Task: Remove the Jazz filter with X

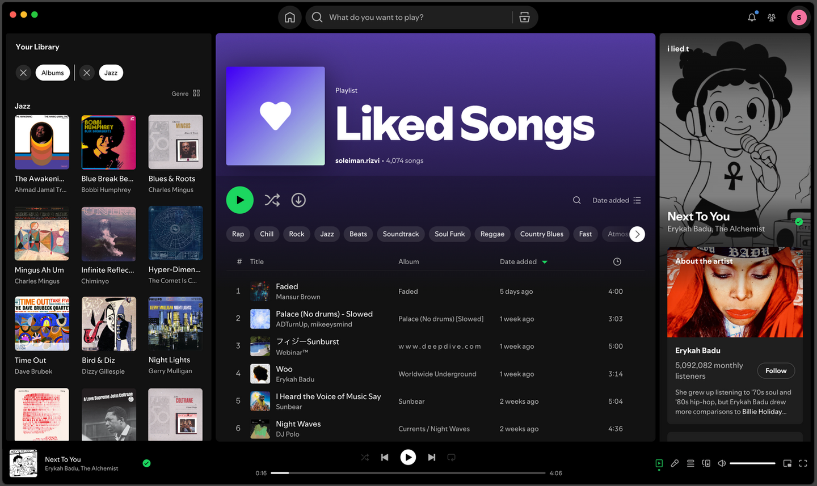Action: click(86, 73)
